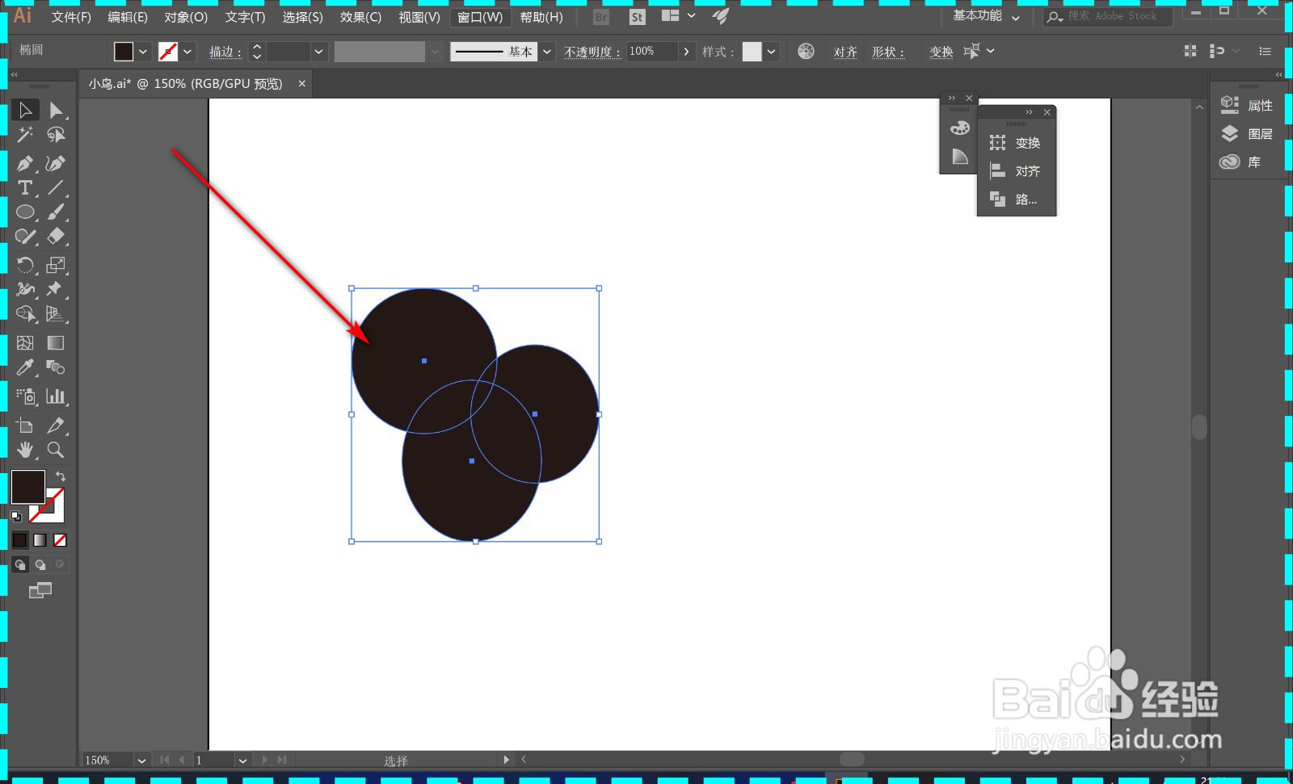Select the Selection tool (black arrow)

(25, 110)
